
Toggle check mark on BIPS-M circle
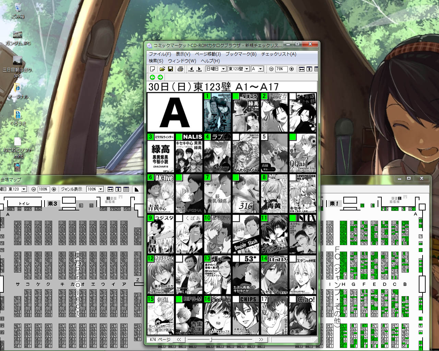pyautogui.click(x=179, y=299)
